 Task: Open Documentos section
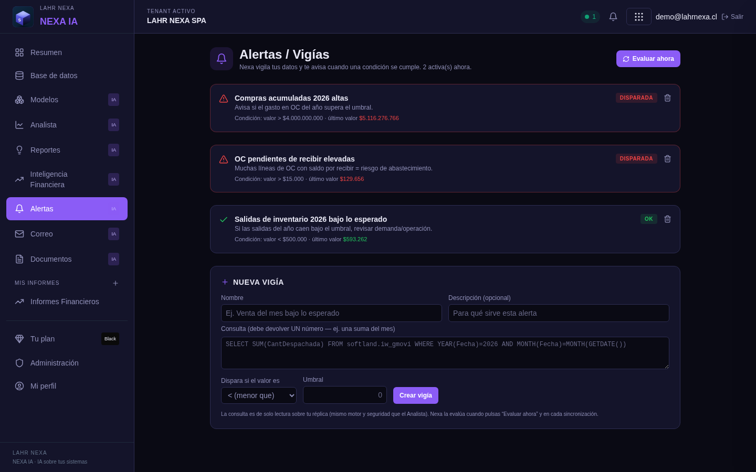click(67, 259)
